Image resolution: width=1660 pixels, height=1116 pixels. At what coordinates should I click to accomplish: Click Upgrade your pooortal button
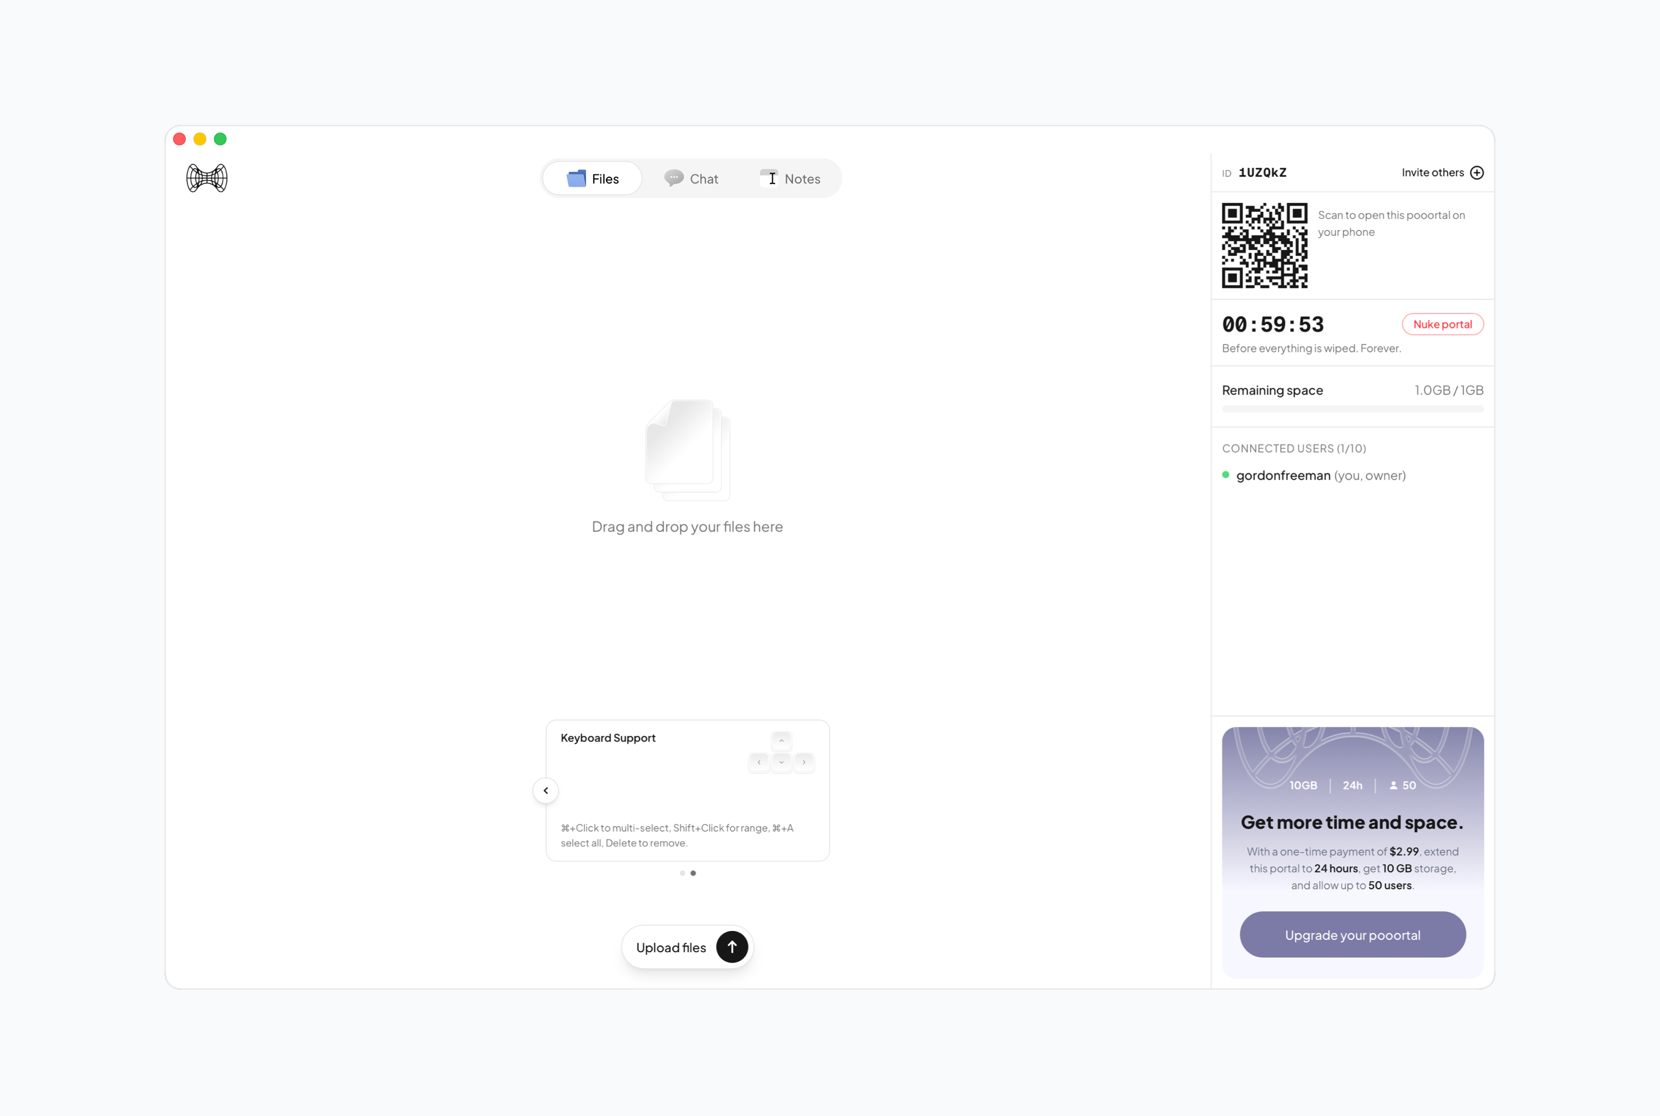tap(1351, 934)
